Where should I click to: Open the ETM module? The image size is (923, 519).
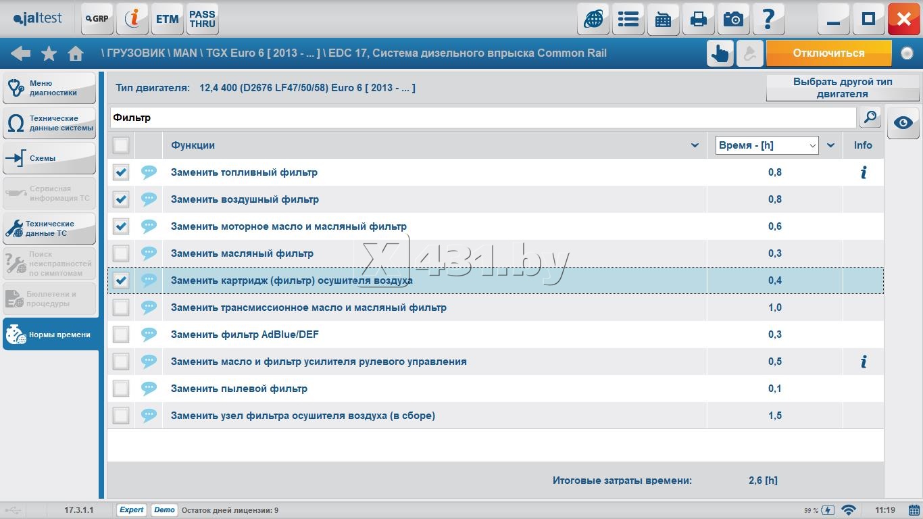[167, 19]
